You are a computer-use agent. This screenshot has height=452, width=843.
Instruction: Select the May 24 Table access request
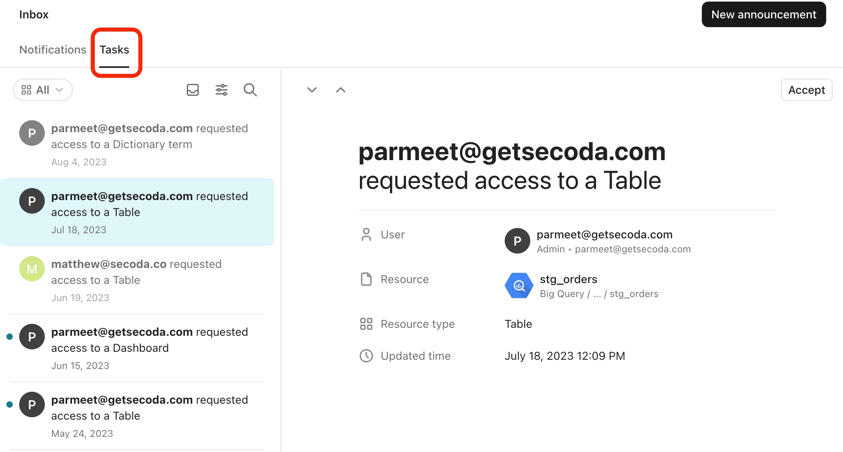pos(137,416)
